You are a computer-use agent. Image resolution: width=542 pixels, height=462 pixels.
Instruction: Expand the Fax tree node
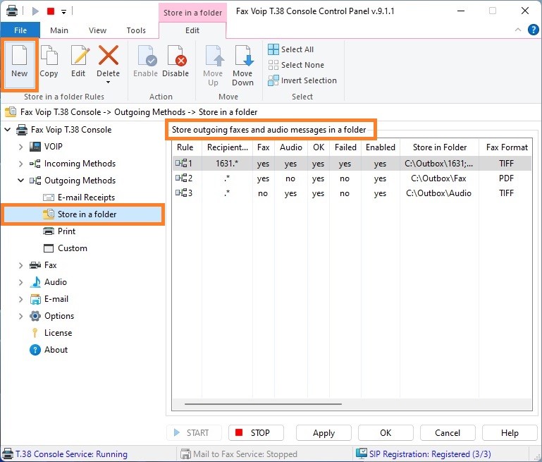[x=20, y=265]
